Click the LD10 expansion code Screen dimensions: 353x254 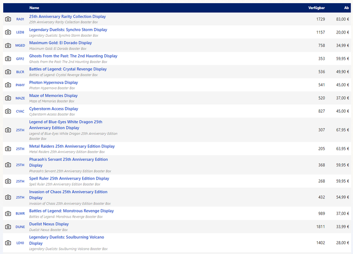coord(20,243)
